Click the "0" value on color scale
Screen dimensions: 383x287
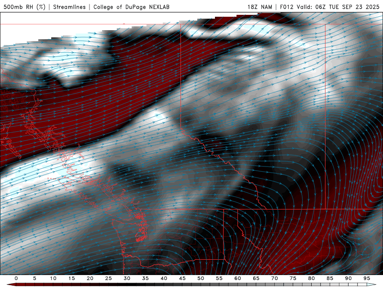[x=16, y=278]
